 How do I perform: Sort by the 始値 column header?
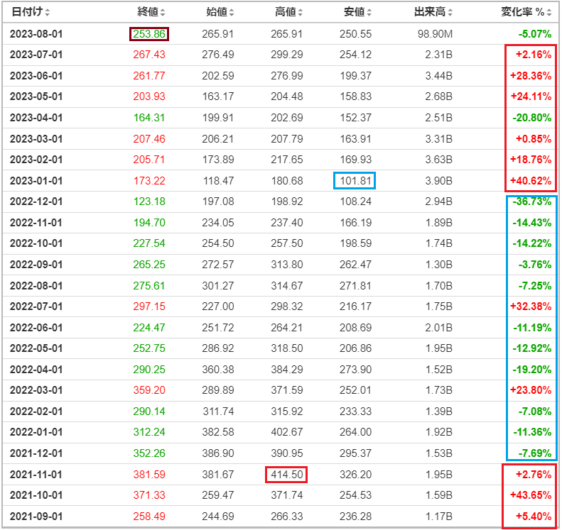(x=220, y=12)
